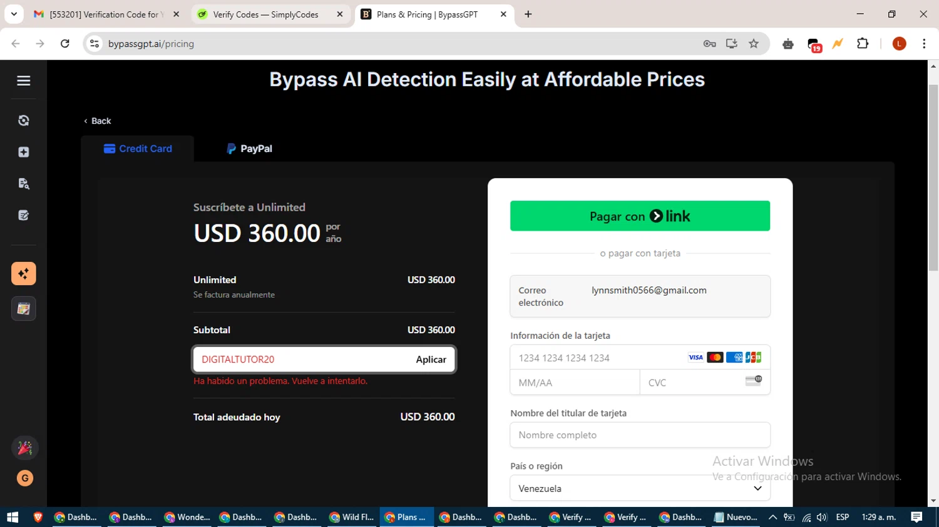Open the Wonde... Chrome taskbar window
Image resolution: width=939 pixels, height=527 pixels.
click(x=187, y=517)
